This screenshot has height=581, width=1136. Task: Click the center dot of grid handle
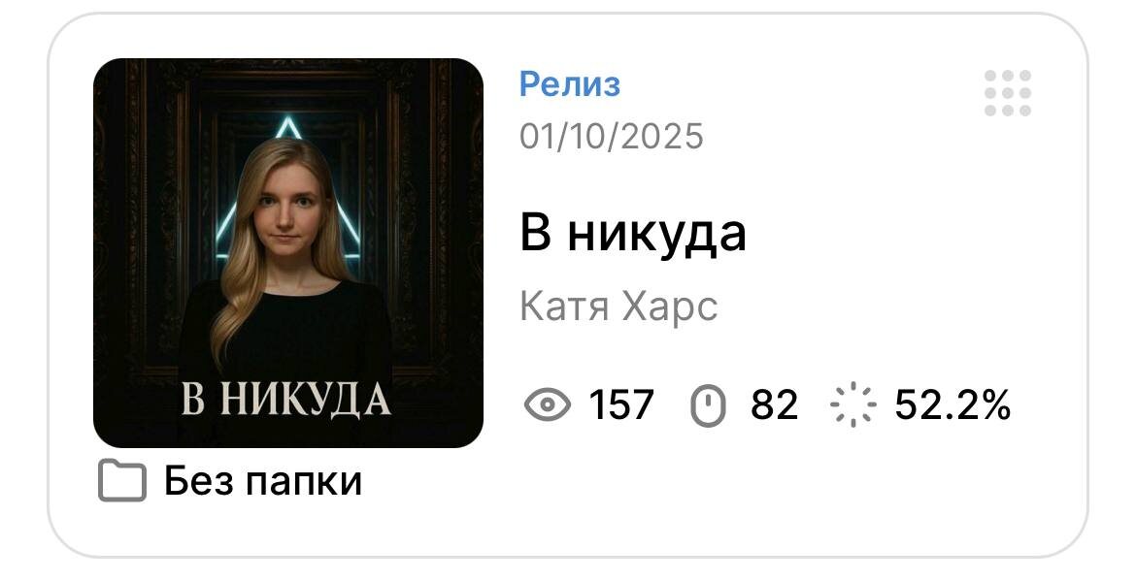pyautogui.click(x=1008, y=93)
